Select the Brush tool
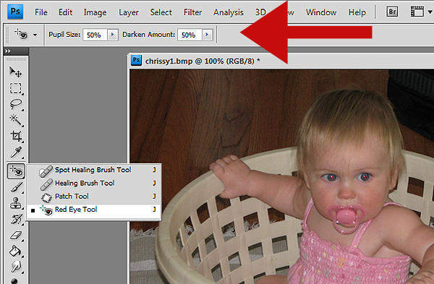434x284 pixels. coord(16,187)
